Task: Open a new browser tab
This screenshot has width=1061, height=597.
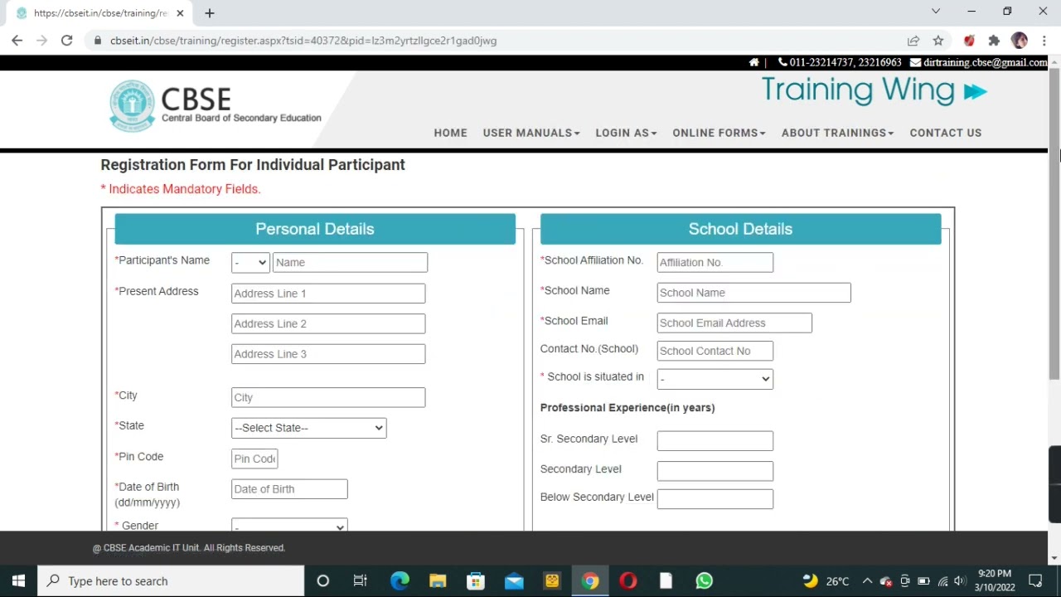Action: click(x=209, y=12)
